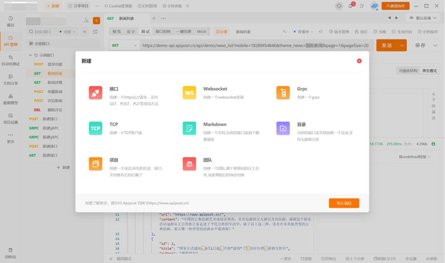Click the user avatar icon
Screen dimensions: 445x263
click(x=374, y=6)
